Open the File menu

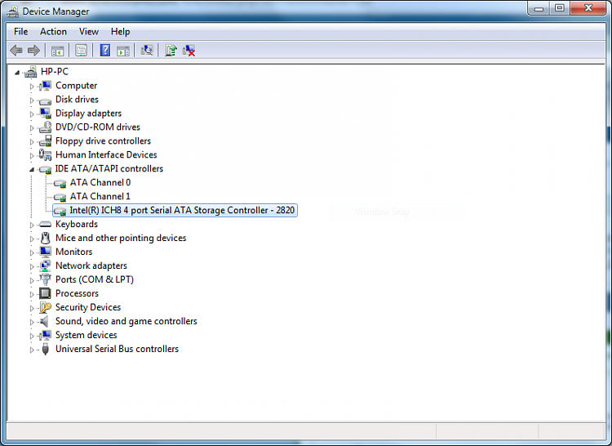click(20, 32)
